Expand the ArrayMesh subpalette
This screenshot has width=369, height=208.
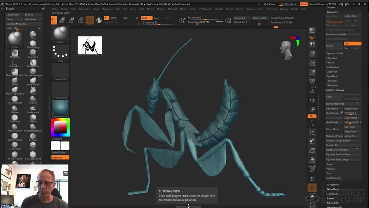point(333,185)
